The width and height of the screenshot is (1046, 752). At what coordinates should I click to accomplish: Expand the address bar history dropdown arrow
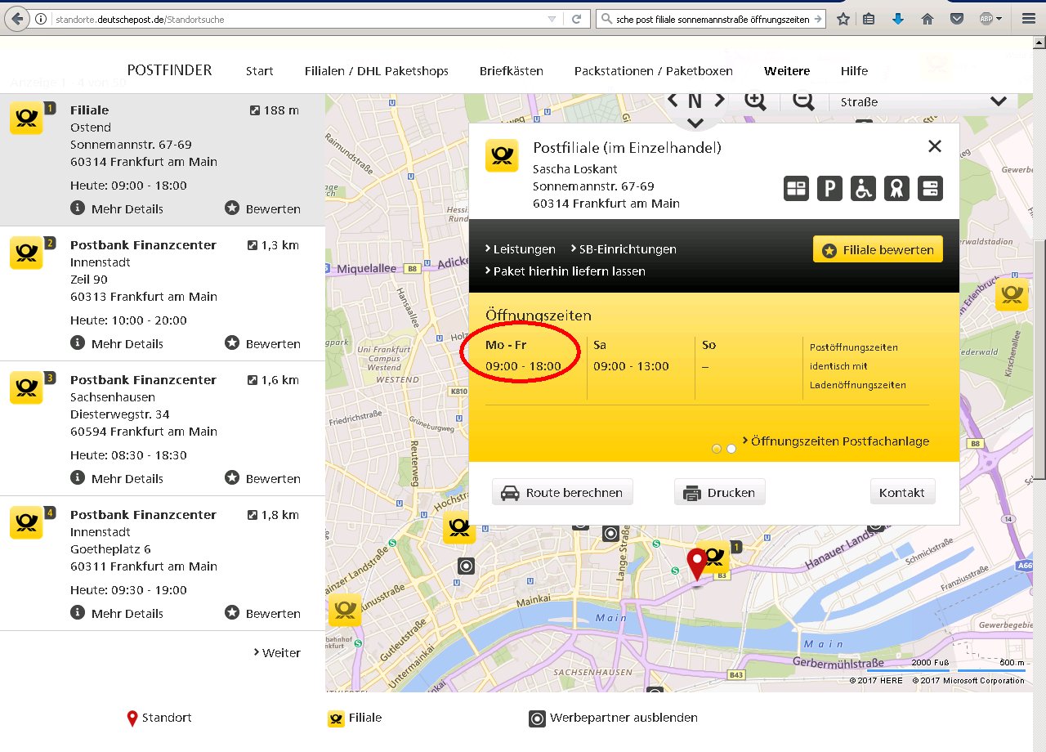[x=552, y=19]
